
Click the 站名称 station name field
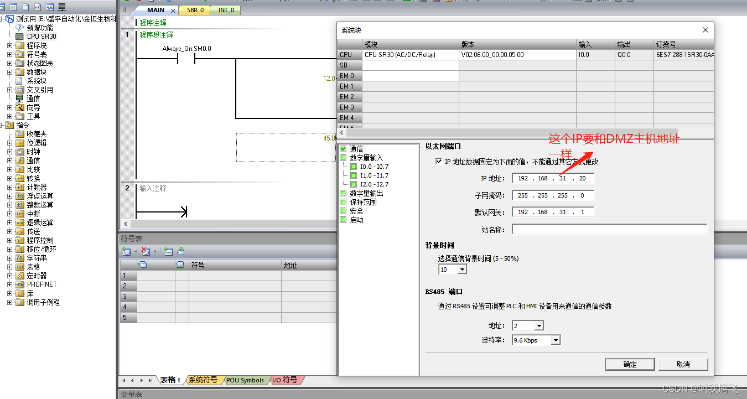pyautogui.click(x=609, y=229)
